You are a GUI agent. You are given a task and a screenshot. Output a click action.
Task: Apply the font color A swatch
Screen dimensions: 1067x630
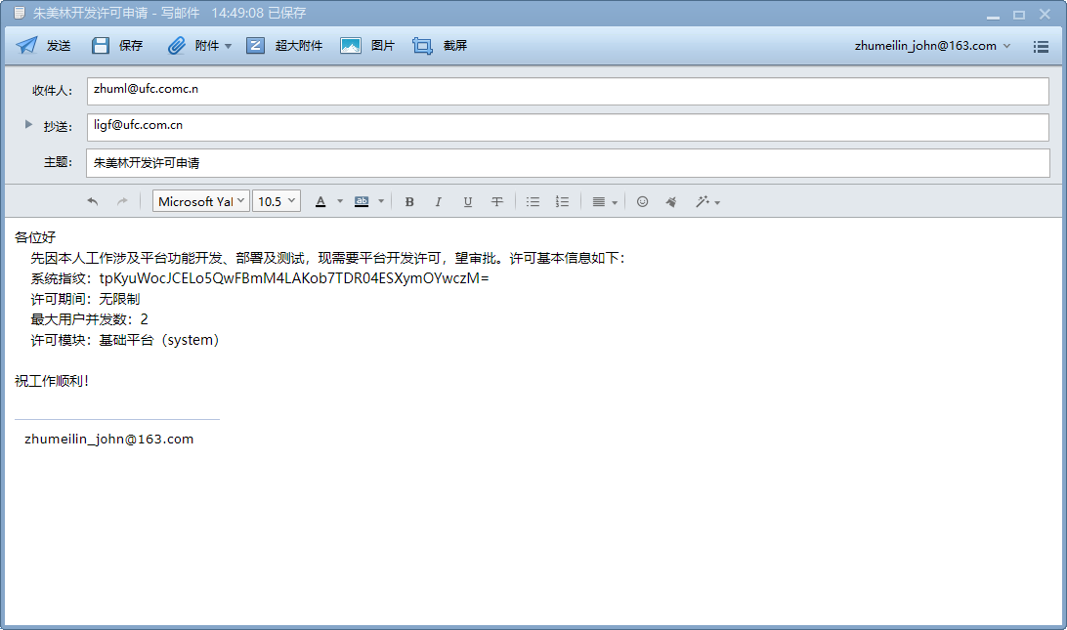(320, 201)
